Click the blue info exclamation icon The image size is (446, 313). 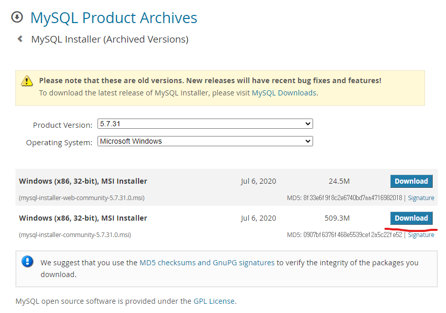click(x=27, y=262)
